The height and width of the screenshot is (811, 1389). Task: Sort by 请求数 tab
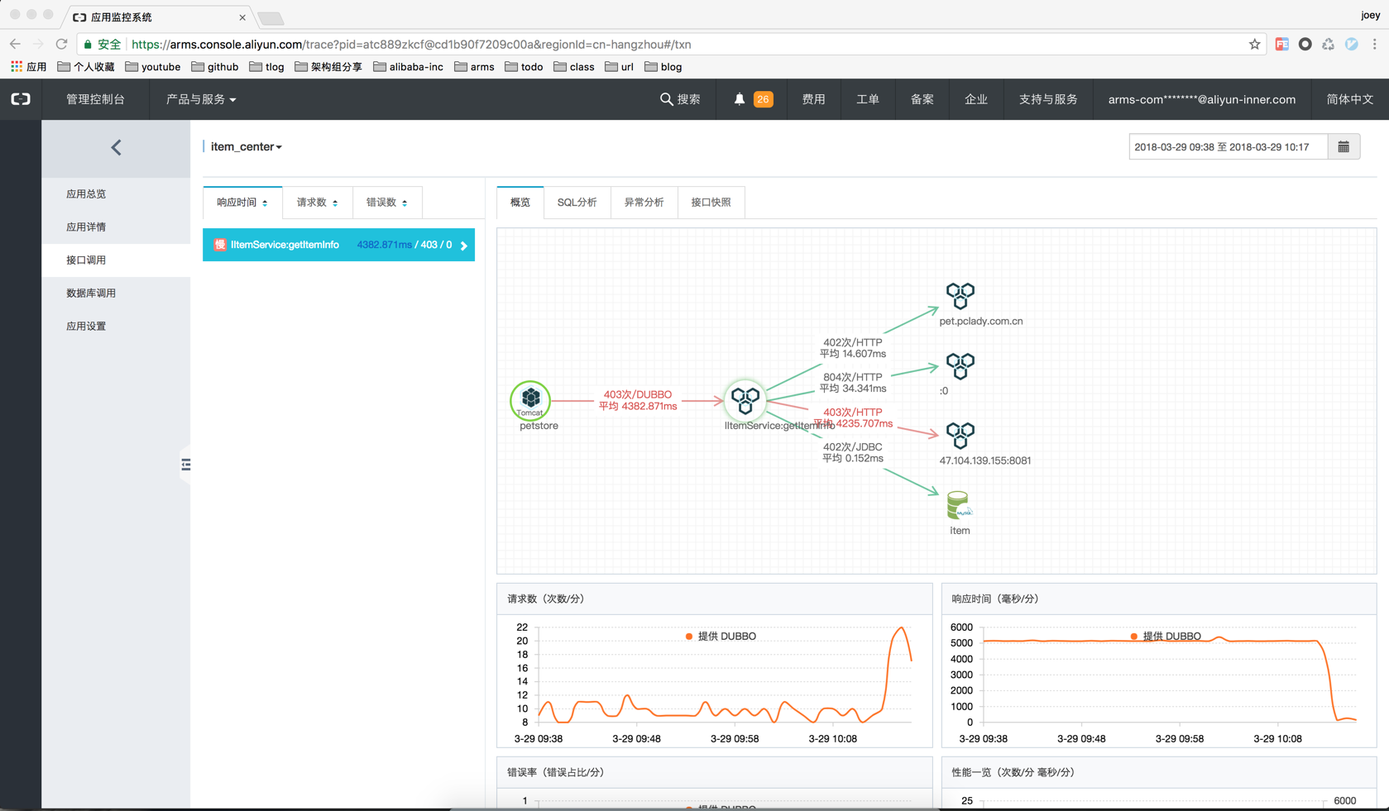coord(317,203)
